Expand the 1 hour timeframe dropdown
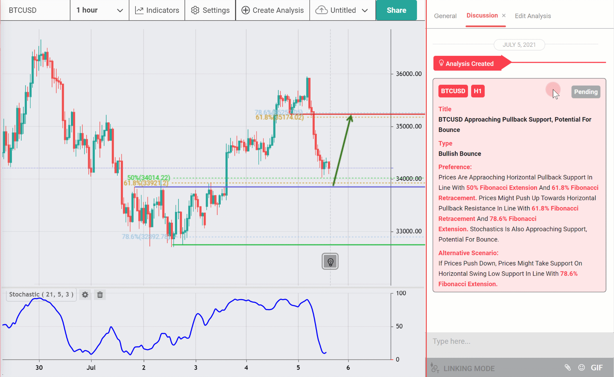Viewport: 614px width, 377px height. [x=100, y=10]
